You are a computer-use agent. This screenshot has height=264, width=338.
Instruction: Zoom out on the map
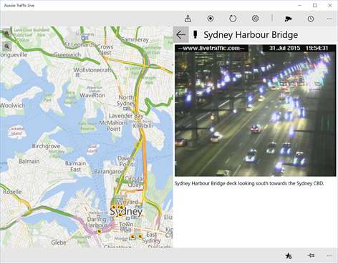coord(7,47)
